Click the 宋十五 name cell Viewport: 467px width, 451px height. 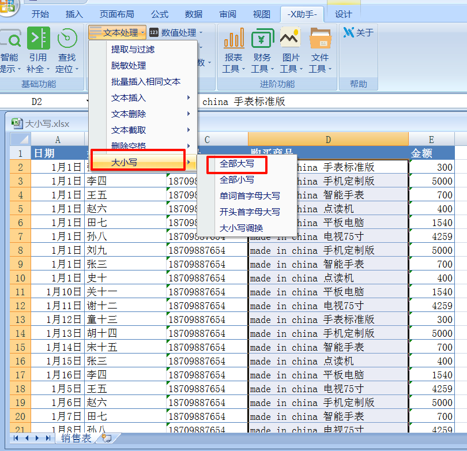pyautogui.click(x=125, y=347)
